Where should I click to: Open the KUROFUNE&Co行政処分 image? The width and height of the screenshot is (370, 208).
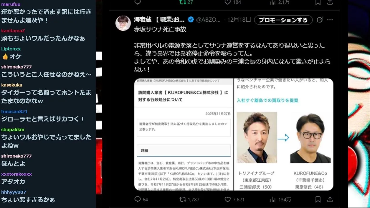(x=184, y=134)
